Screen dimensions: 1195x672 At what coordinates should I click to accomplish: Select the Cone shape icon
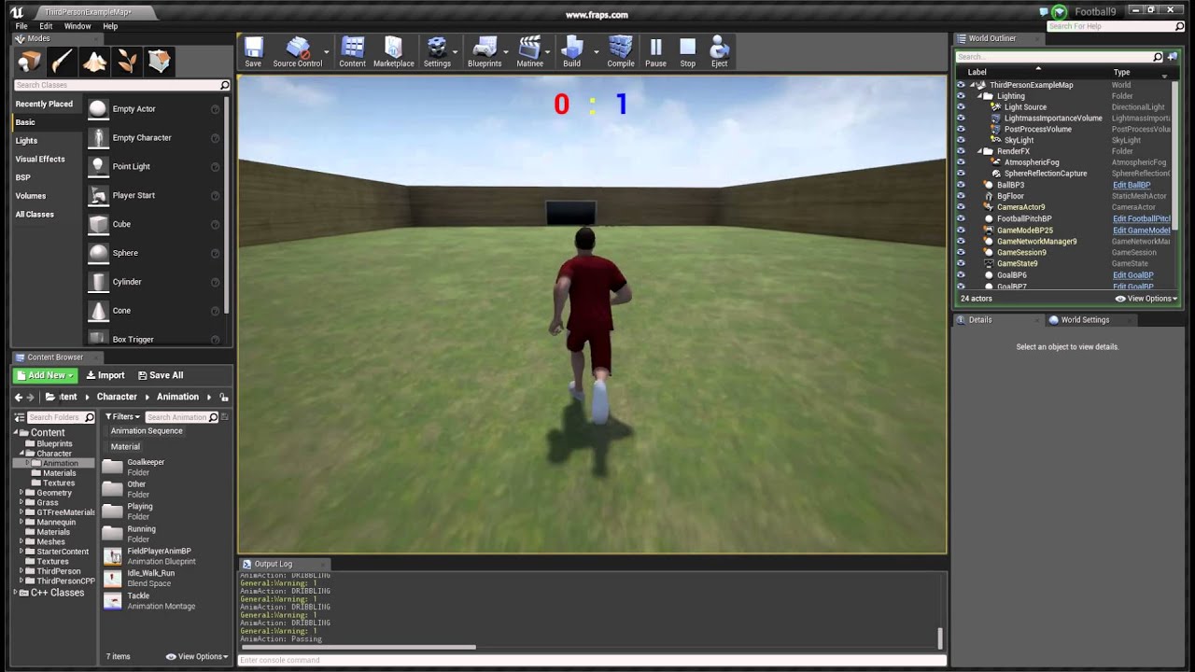click(98, 311)
